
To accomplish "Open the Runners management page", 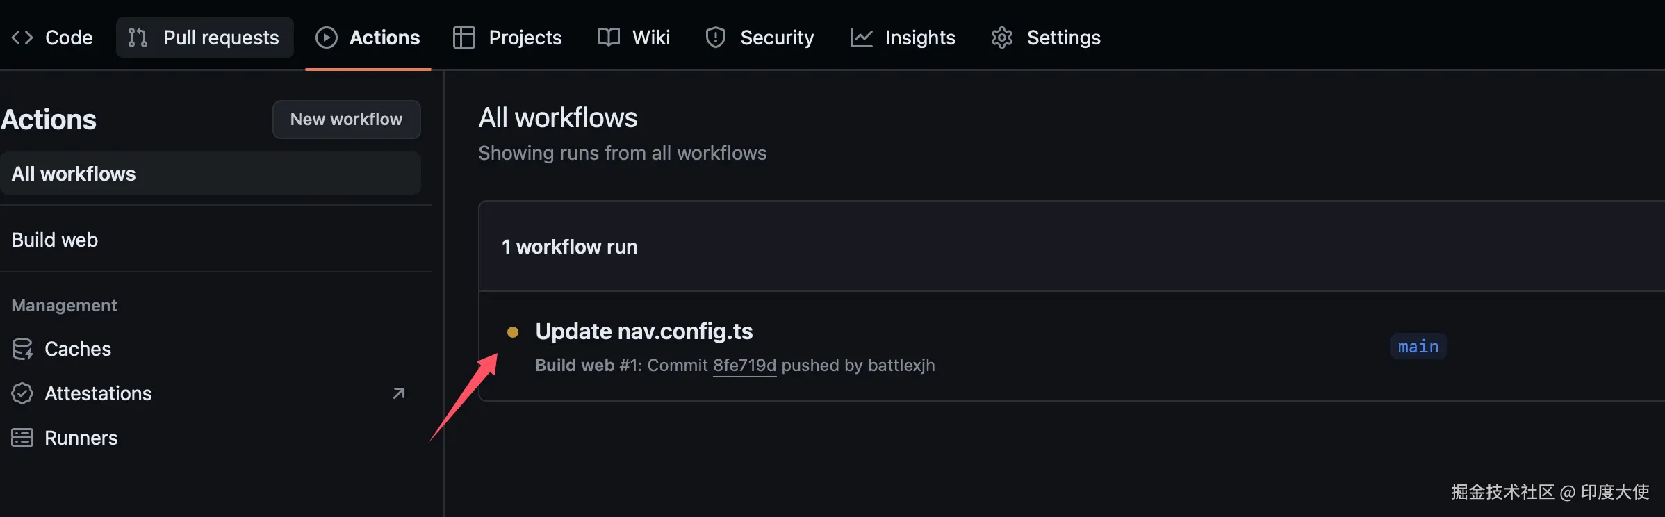I will [81, 438].
